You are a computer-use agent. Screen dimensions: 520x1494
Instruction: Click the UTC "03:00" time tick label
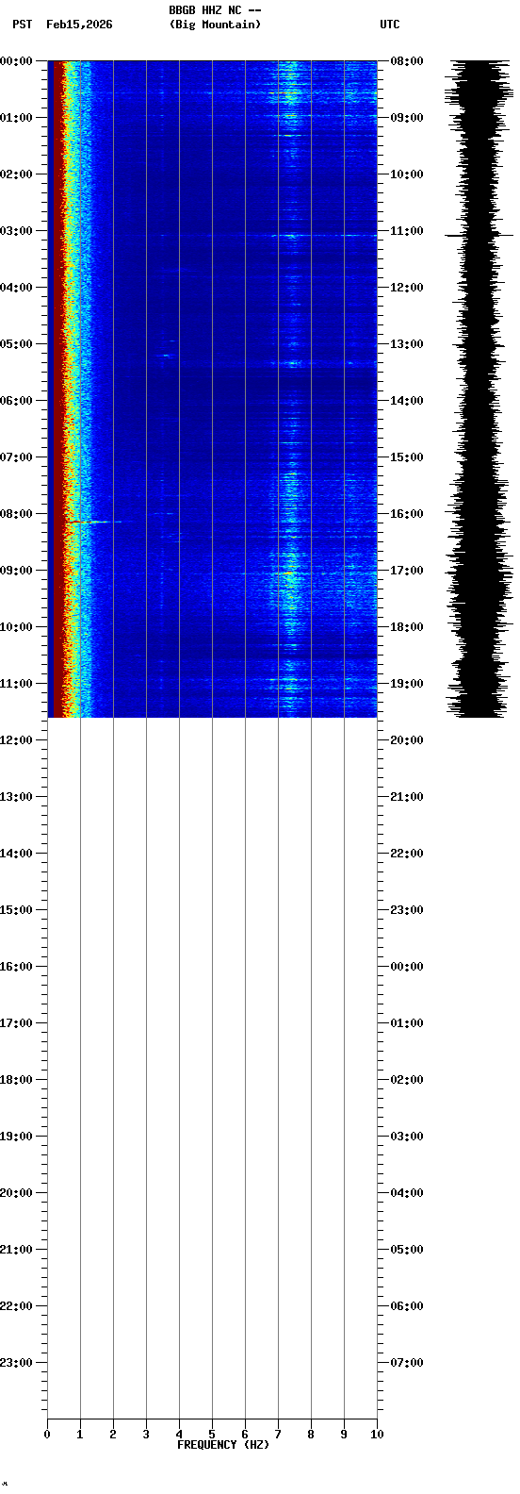point(407,1137)
